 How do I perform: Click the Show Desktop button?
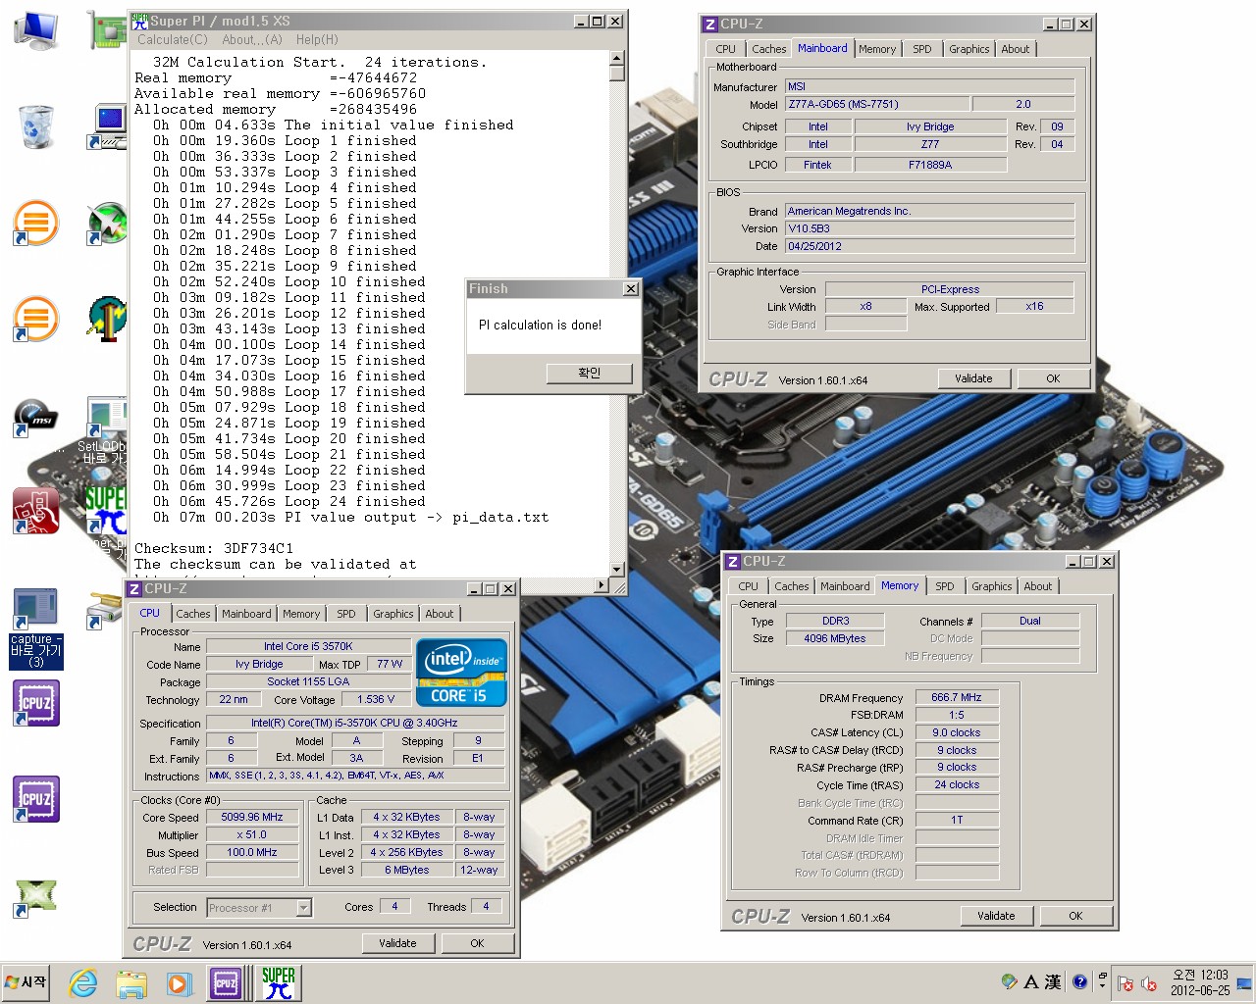[1244, 982]
